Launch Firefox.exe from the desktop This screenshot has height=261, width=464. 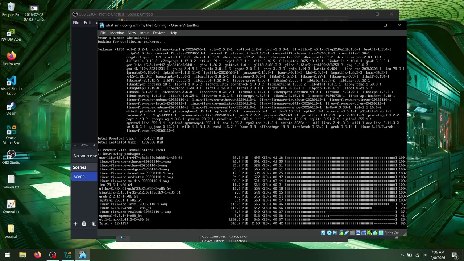pos(11,59)
